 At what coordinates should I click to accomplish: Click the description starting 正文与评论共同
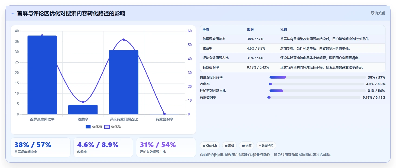[322, 67]
